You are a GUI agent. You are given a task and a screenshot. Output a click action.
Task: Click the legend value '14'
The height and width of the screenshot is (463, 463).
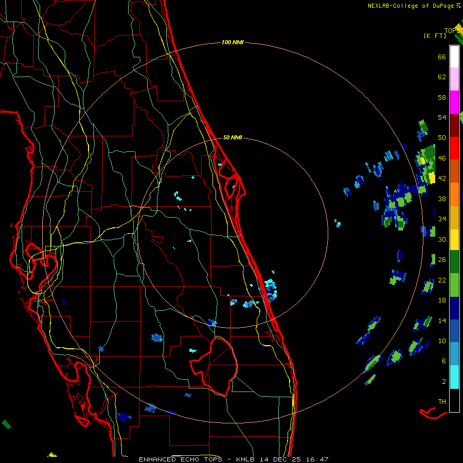coord(442,320)
